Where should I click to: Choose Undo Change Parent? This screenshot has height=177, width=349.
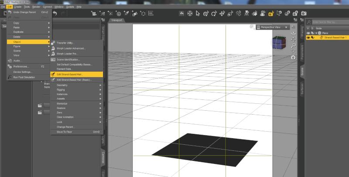click(x=29, y=12)
